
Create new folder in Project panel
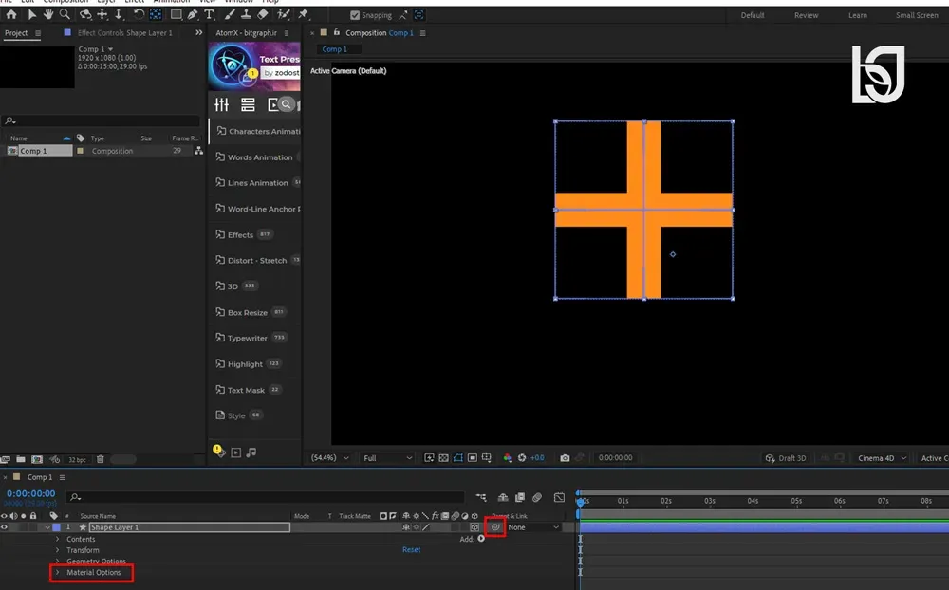21,459
